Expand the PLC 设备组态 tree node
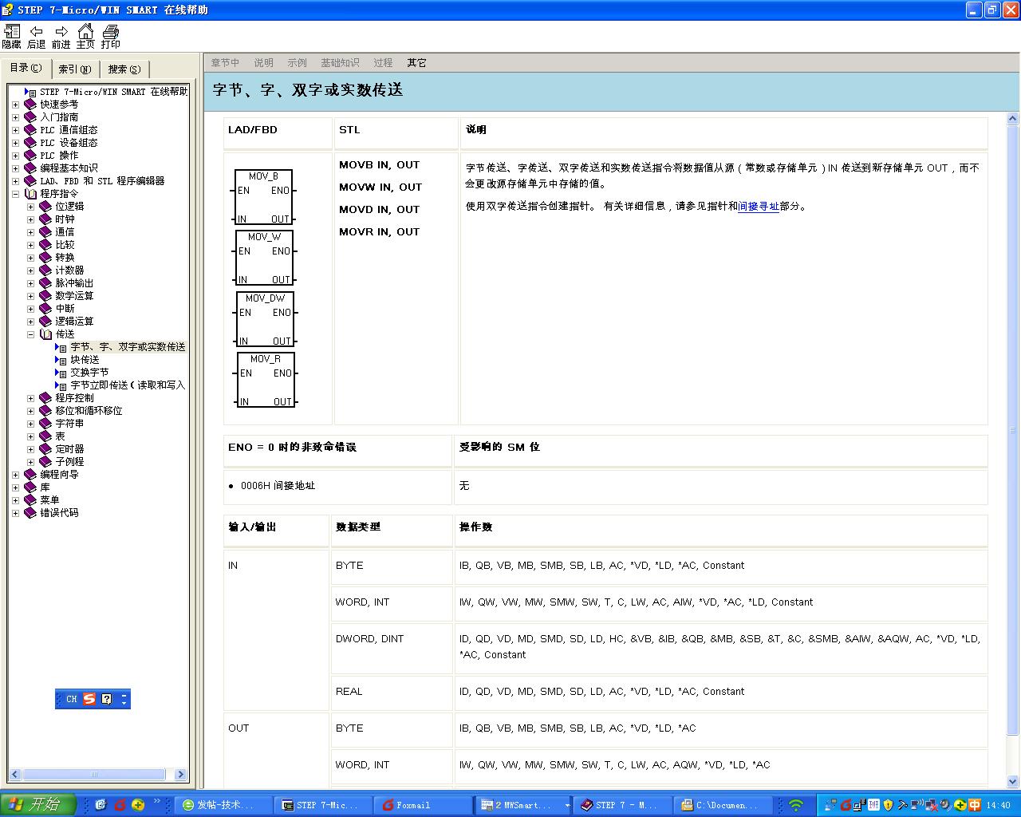The height and width of the screenshot is (817, 1021). pyautogui.click(x=15, y=143)
